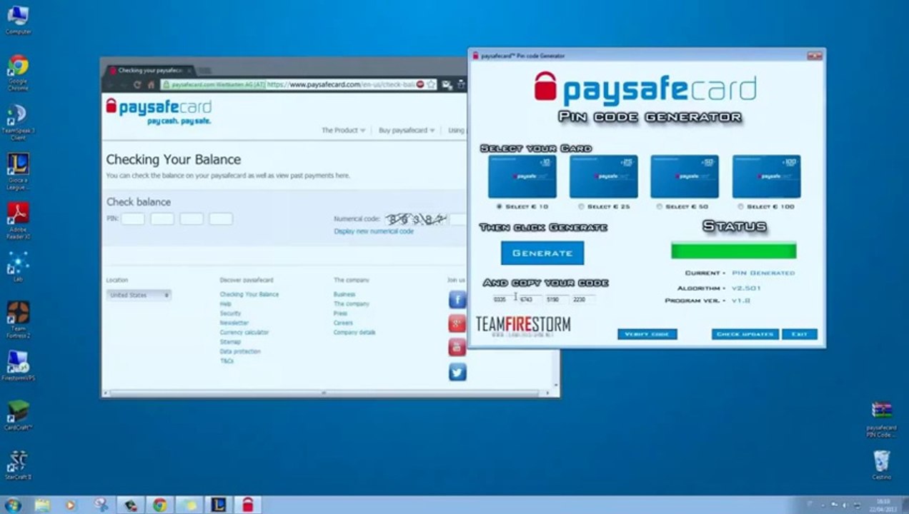Open the League of Legends desktop icon
Image resolution: width=909 pixels, height=514 pixels.
click(18, 172)
